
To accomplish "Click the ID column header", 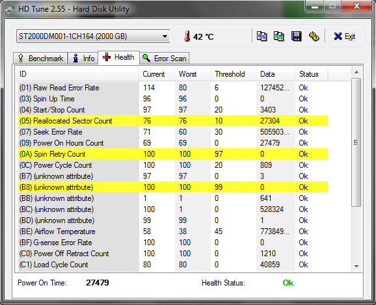I will [x=77, y=74].
